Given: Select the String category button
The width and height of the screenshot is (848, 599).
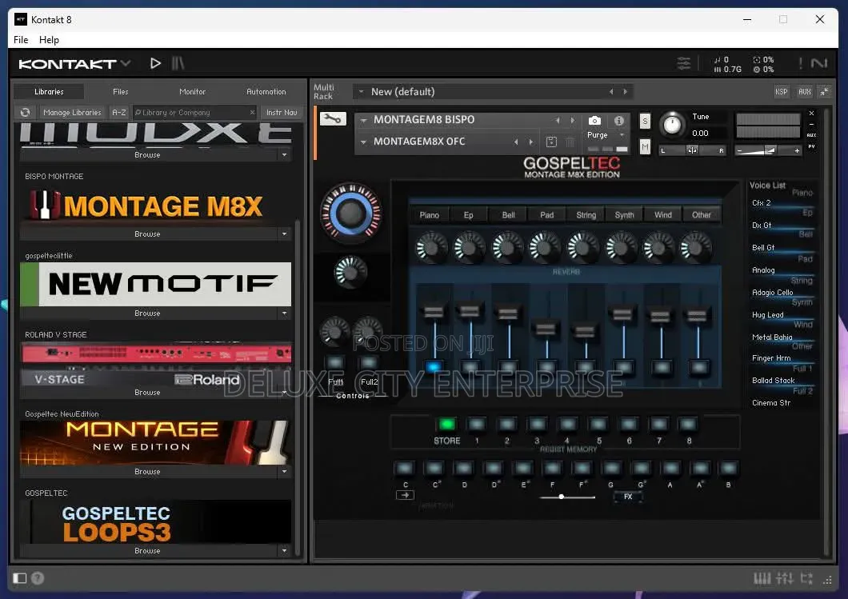Looking at the screenshot, I should point(586,215).
